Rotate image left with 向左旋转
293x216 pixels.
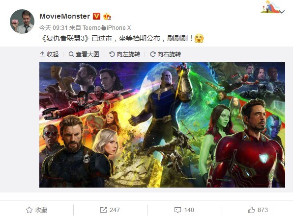tap(125, 54)
